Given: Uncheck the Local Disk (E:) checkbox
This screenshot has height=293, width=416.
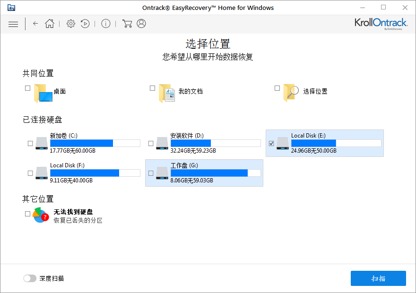Looking at the screenshot, I should coord(270,143).
